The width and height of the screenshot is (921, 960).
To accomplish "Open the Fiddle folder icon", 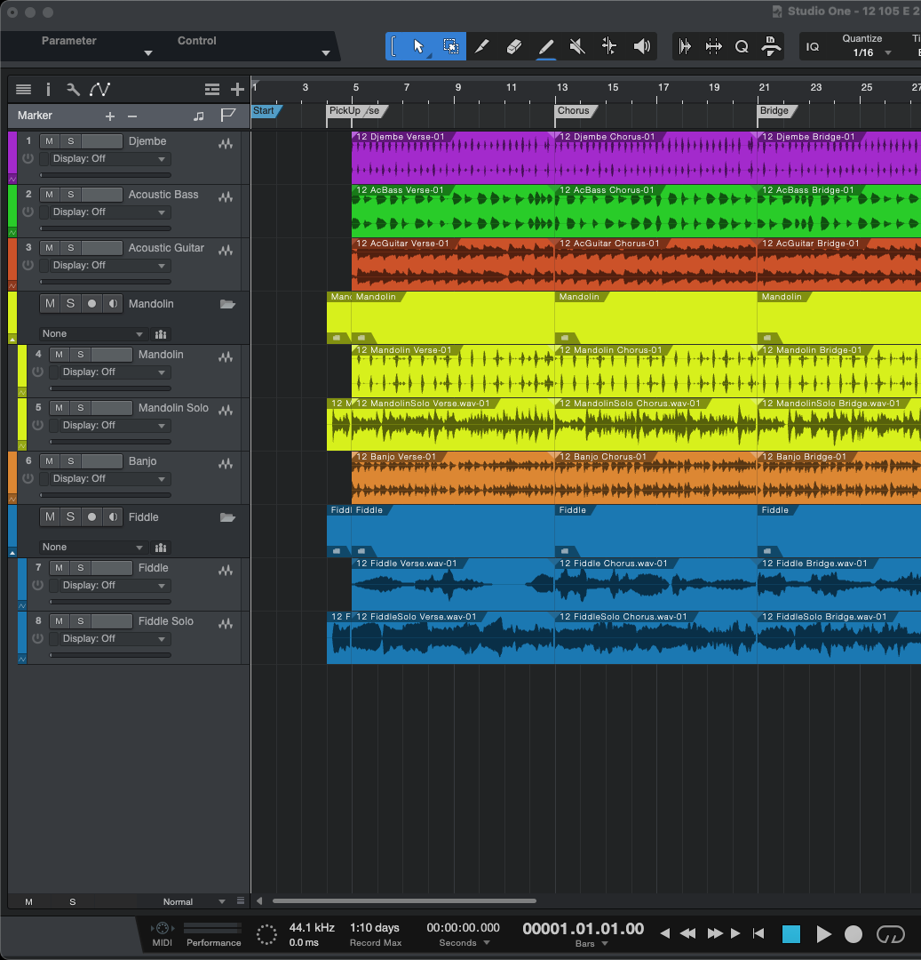I will [x=227, y=517].
